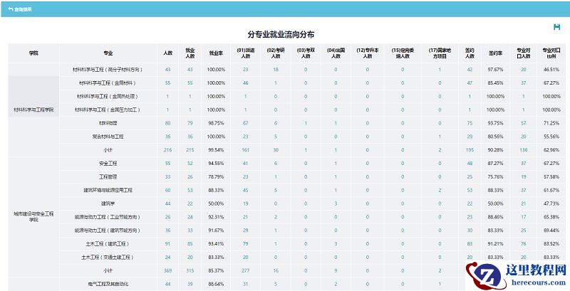Screen dimensions: 570x291
Task: Open 专业对口人数 57 in 材料物理 row
Action: tap(524, 123)
